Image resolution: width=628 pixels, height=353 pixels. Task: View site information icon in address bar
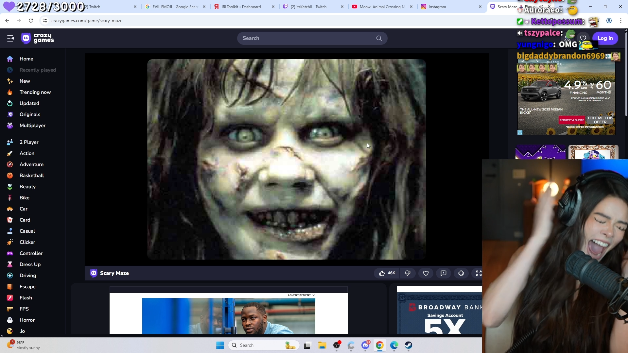(x=45, y=21)
